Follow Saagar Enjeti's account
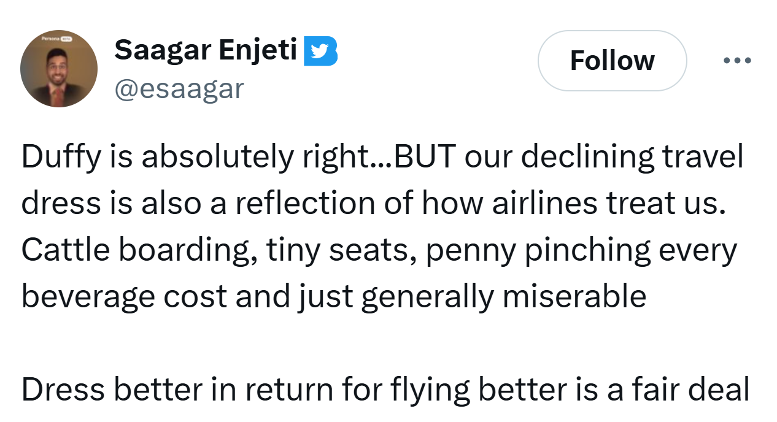 click(x=612, y=61)
